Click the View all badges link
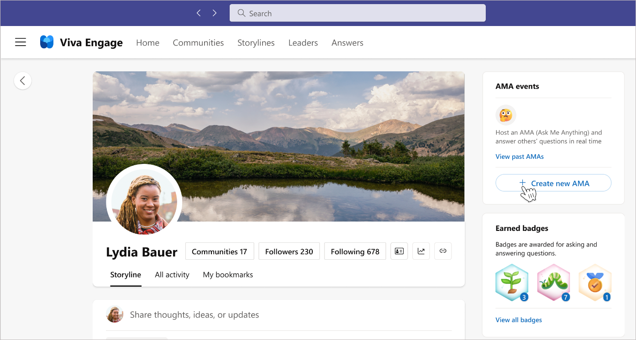 coord(519,320)
